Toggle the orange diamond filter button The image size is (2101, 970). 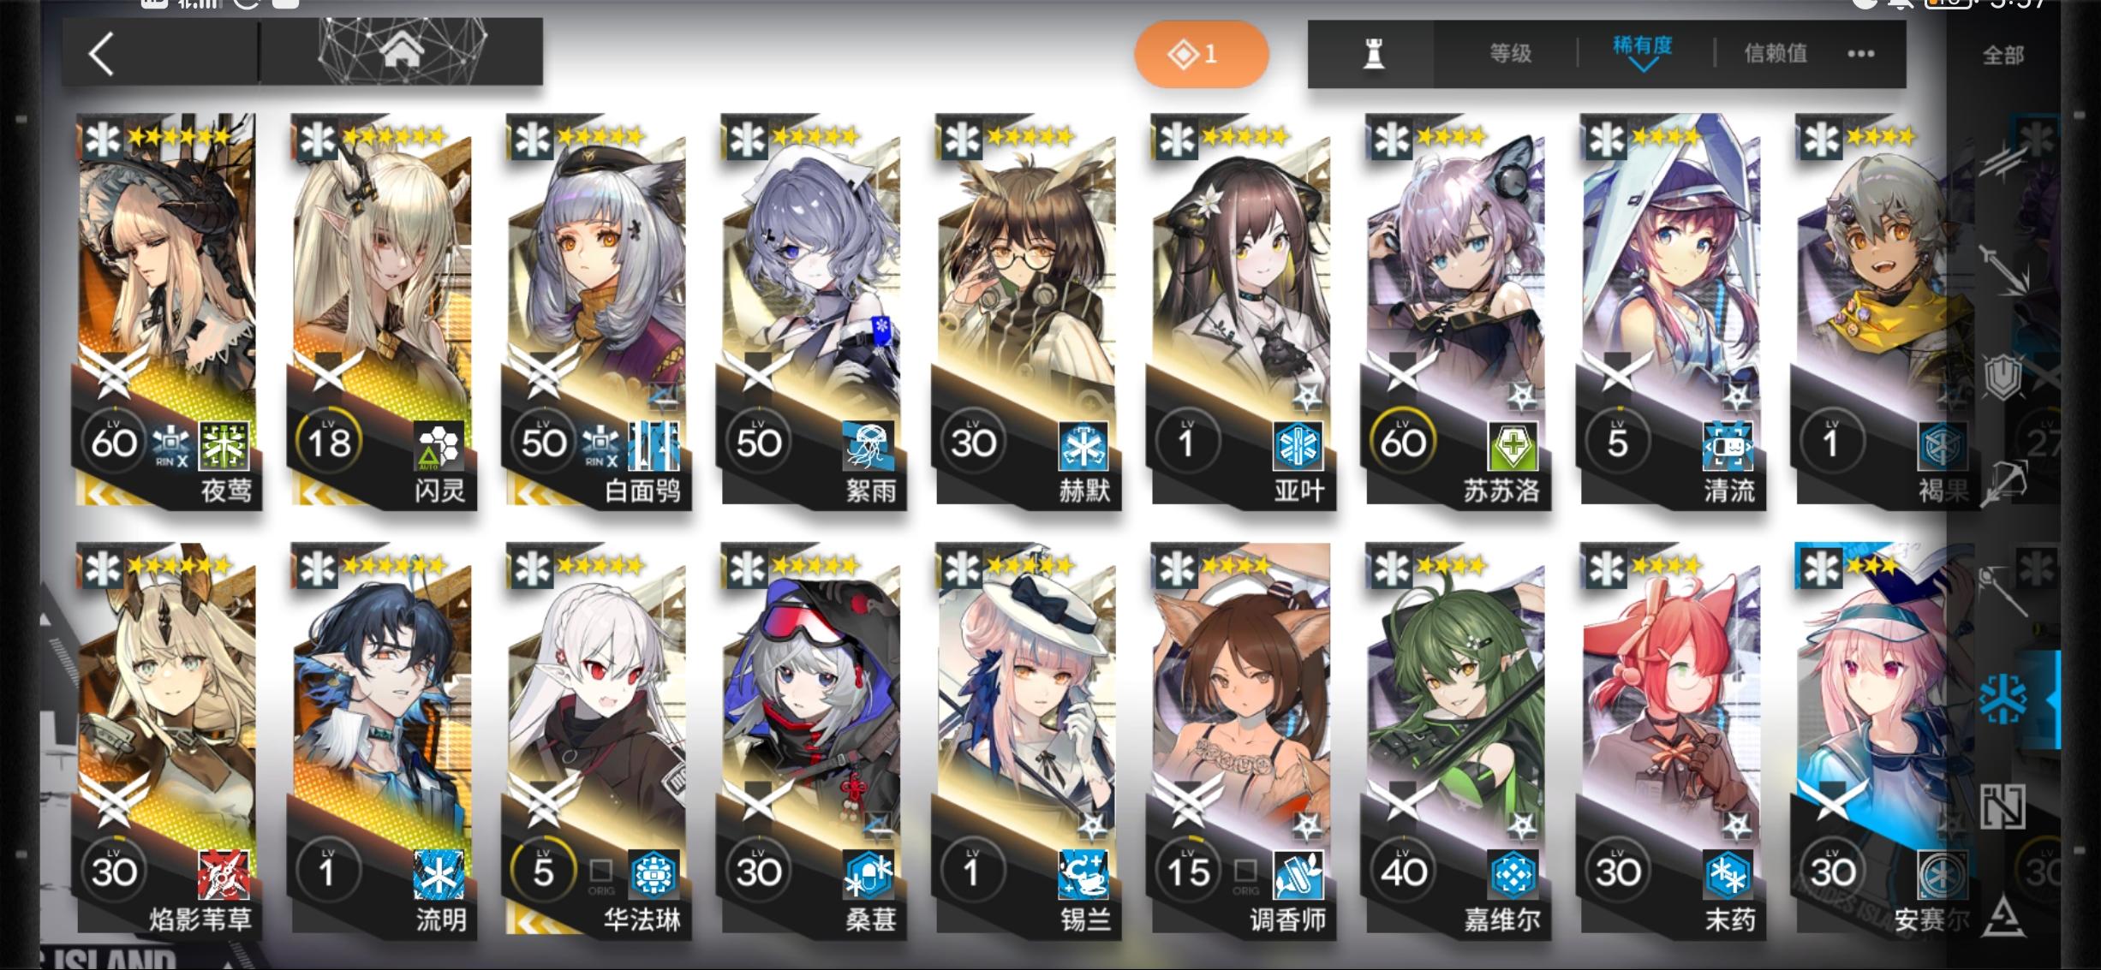point(1202,54)
